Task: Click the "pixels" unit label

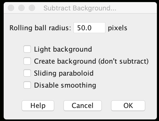Action: coord(118,28)
